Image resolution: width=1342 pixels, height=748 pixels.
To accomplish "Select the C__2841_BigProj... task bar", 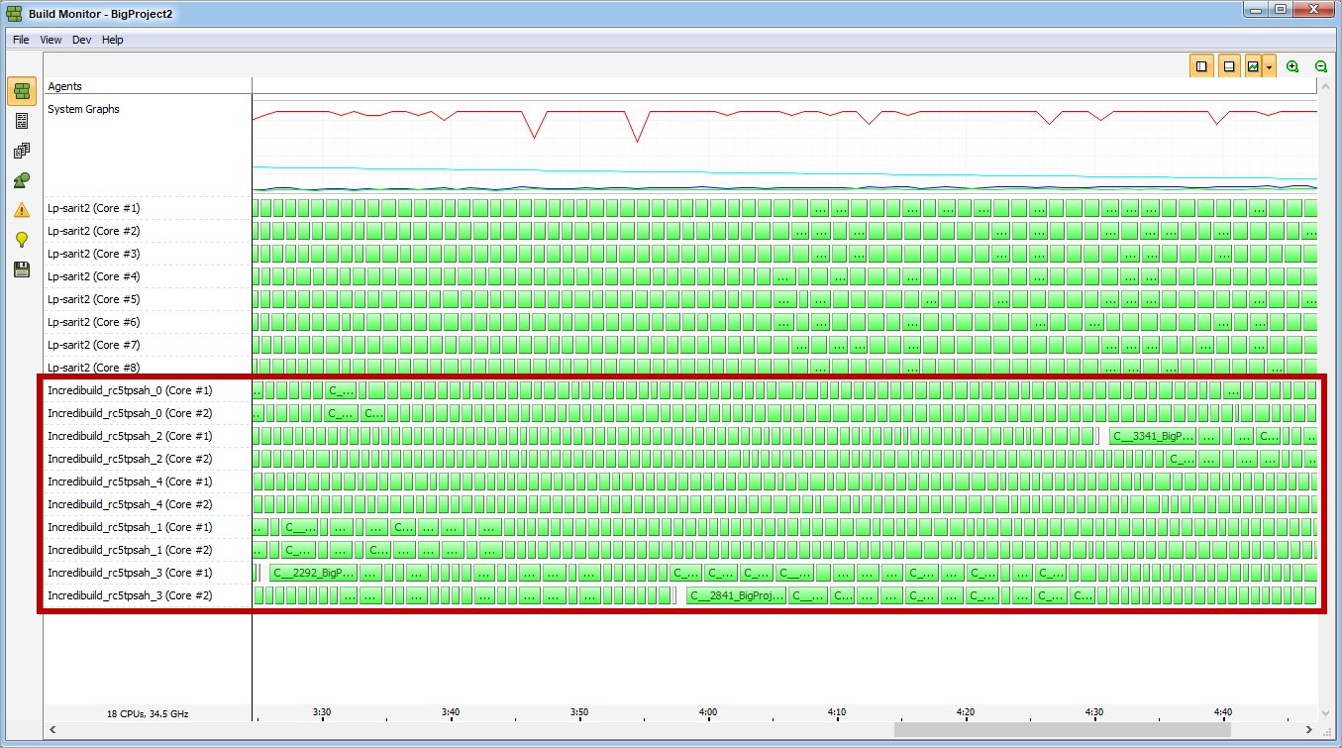I will [x=737, y=595].
